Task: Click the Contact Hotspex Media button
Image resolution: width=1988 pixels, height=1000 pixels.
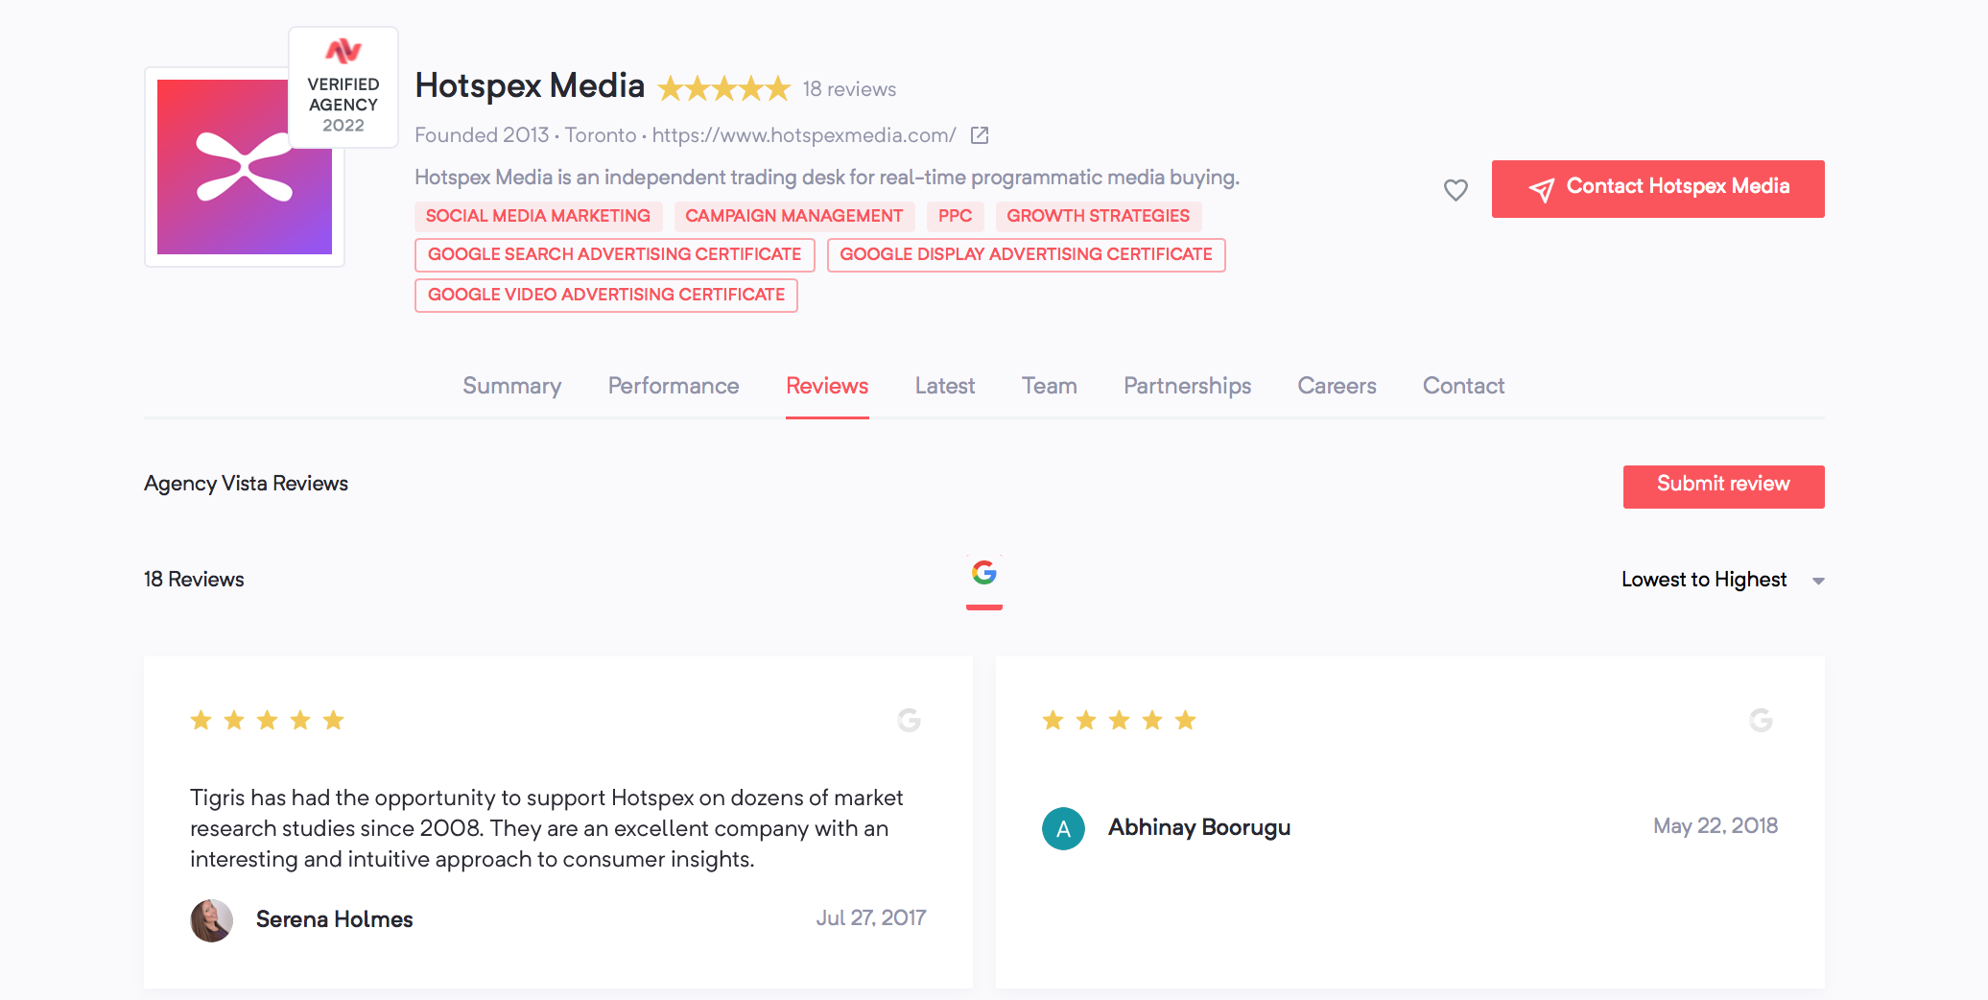Action: pos(1657,188)
